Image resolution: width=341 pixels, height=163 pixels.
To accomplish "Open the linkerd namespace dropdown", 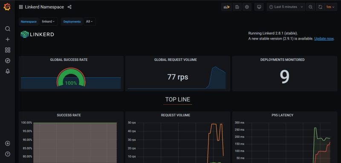I will [49, 21].
